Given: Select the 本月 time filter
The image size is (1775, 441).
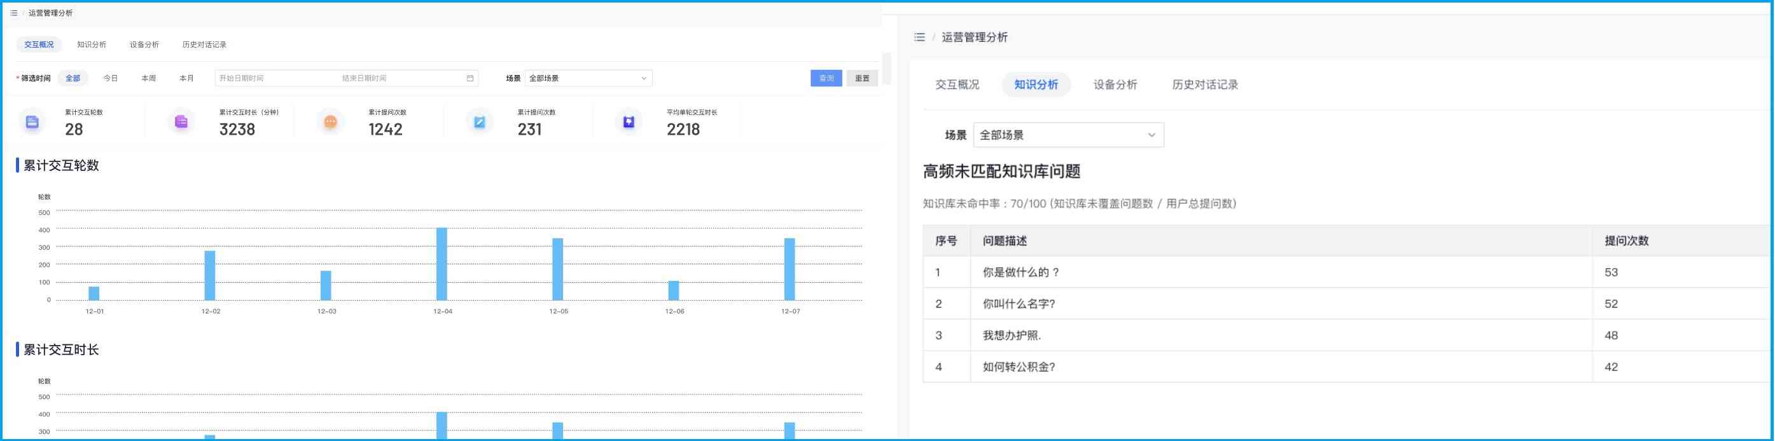Looking at the screenshot, I should [186, 78].
